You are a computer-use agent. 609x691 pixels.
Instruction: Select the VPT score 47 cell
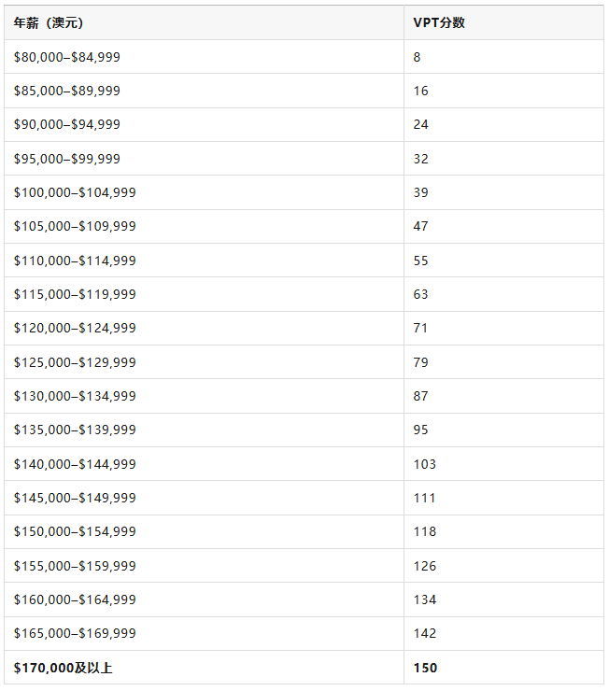(503, 227)
